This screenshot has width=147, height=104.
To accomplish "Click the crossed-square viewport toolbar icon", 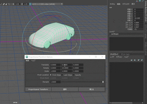I will click(9, 4).
